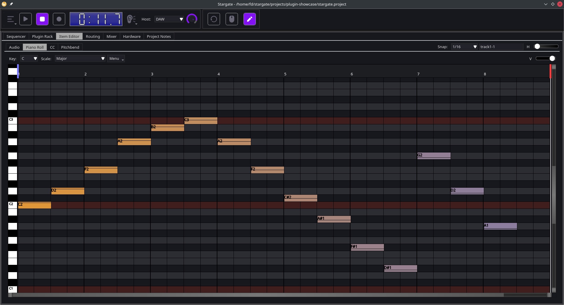The height and width of the screenshot is (305, 564).
Task: Switch to the Hardware tab
Action: point(132,36)
